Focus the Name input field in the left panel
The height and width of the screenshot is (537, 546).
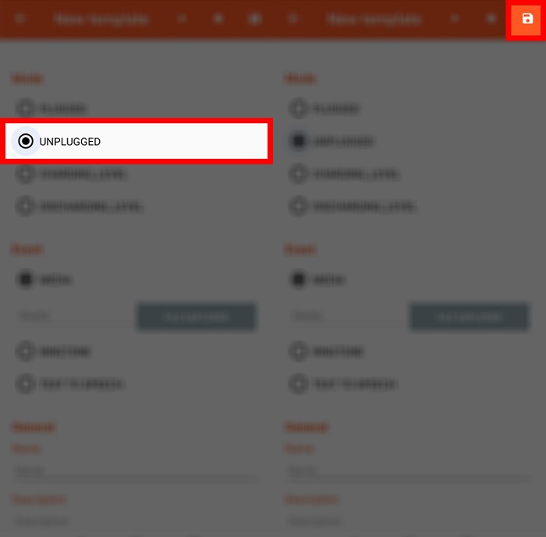[x=136, y=472]
